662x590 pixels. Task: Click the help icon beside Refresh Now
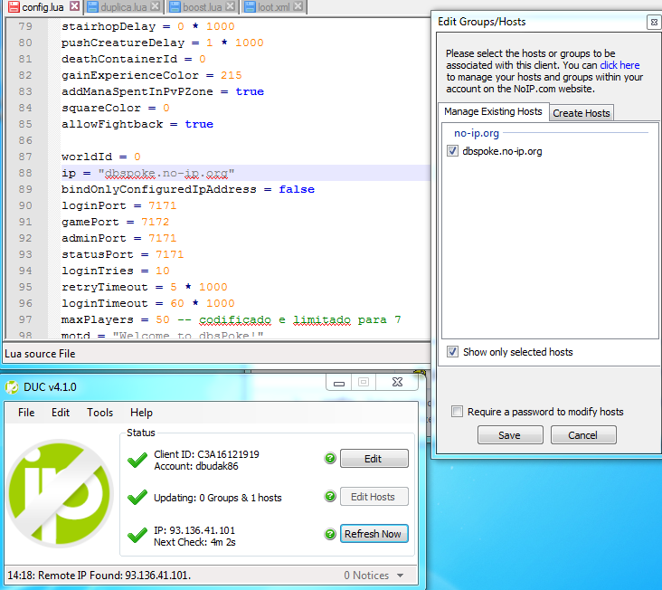[x=330, y=534]
